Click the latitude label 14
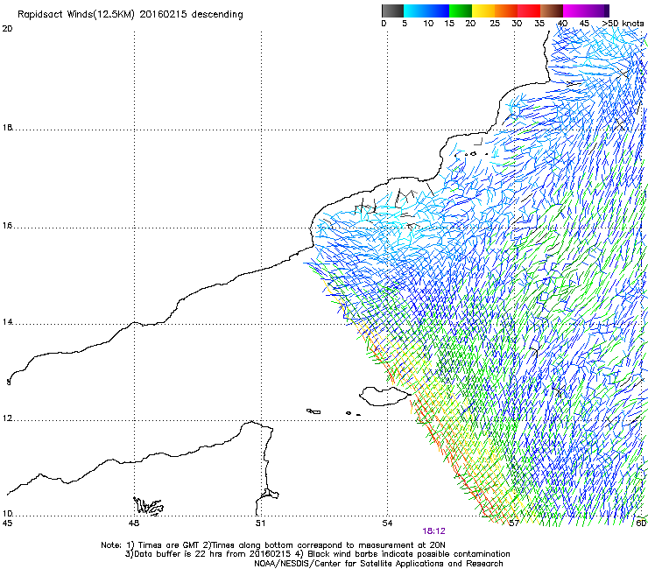The height and width of the screenshot is (569, 648). click(7, 322)
